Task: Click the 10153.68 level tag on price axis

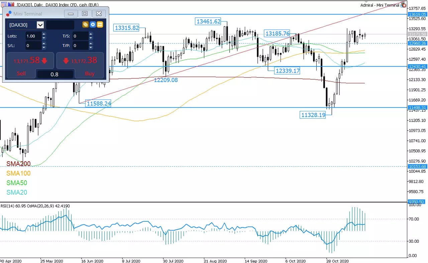Action: [417, 166]
